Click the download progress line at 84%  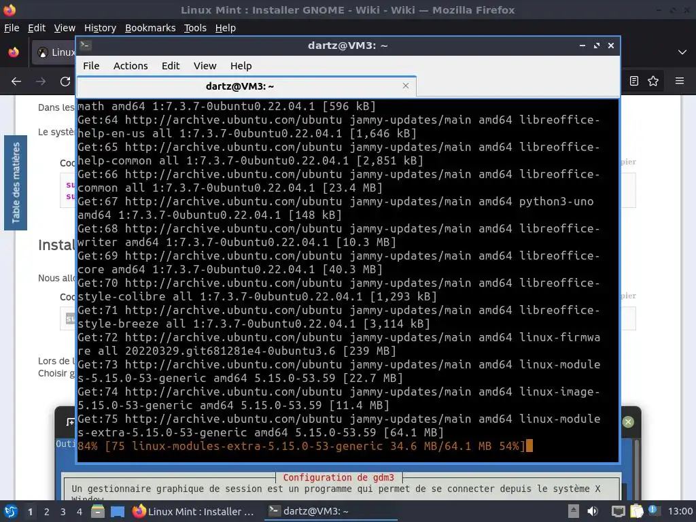tap(305, 446)
